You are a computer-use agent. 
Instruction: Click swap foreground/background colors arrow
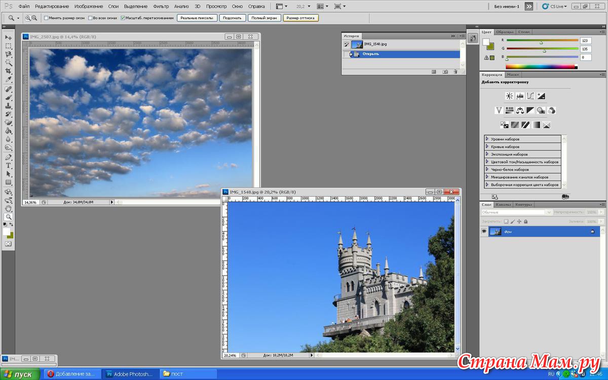coord(12,224)
